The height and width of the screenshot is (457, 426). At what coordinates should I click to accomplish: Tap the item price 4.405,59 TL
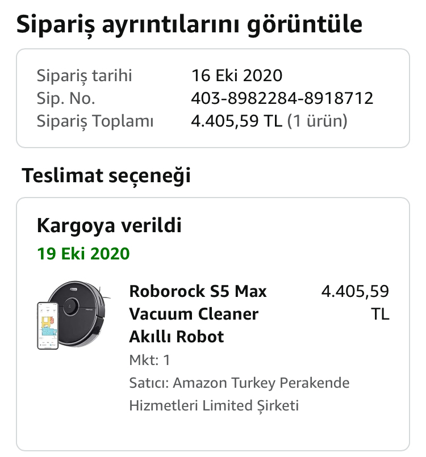point(355,303)
